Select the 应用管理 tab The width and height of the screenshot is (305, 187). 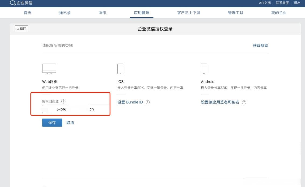pyautogui.click(x=142, y=13)
